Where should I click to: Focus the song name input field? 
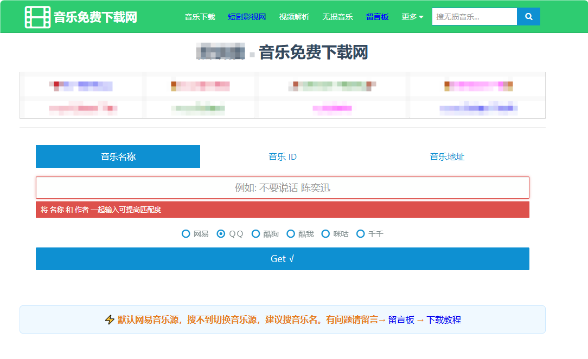click(283, 187)
